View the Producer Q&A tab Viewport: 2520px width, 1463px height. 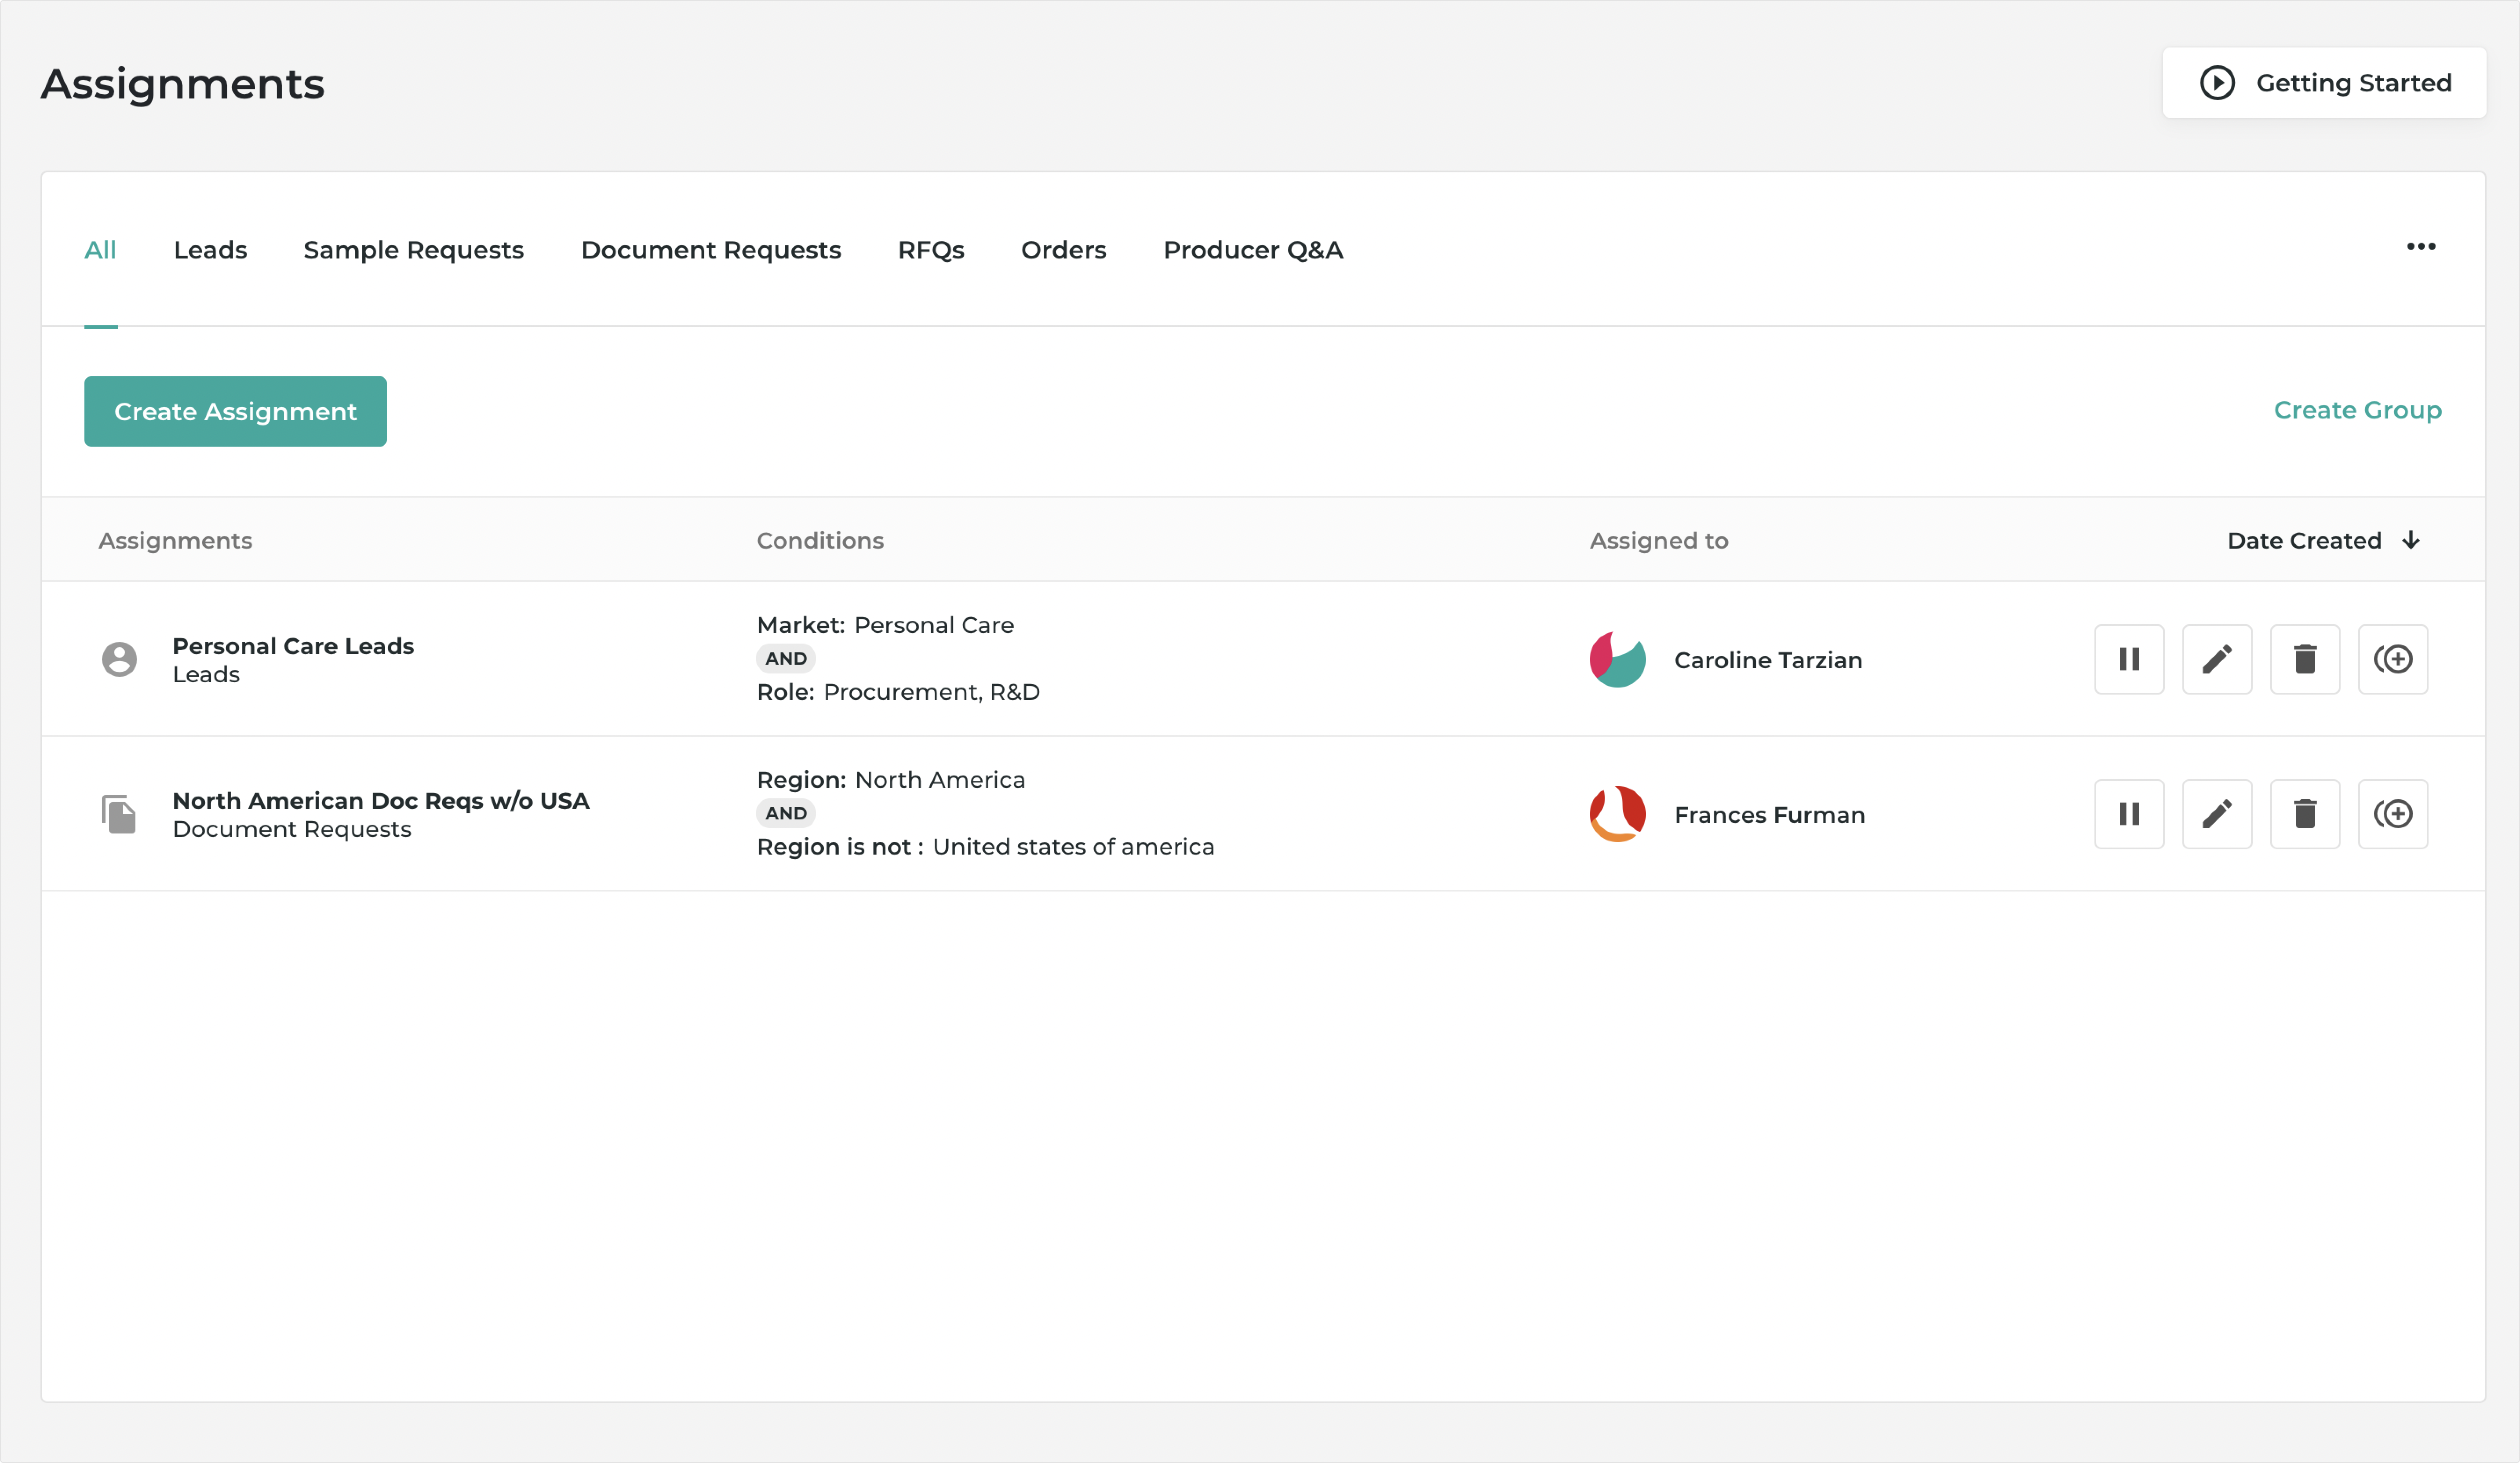pos(1253,250)
